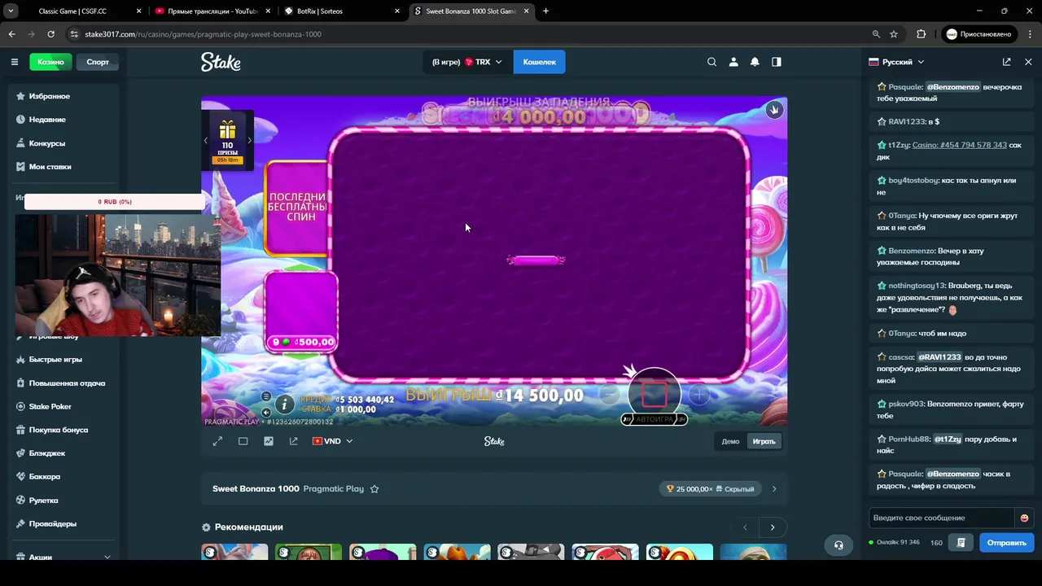The width and height of the screenshot is (1042, 586).
Task: Mute the slot game sound
Action: tap(266, 413)
